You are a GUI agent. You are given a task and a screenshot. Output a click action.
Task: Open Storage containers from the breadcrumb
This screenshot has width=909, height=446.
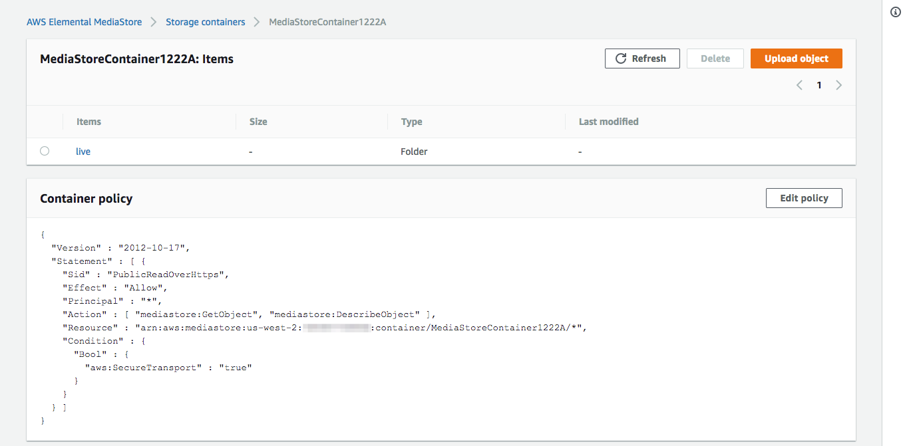[x=205, y=21]
